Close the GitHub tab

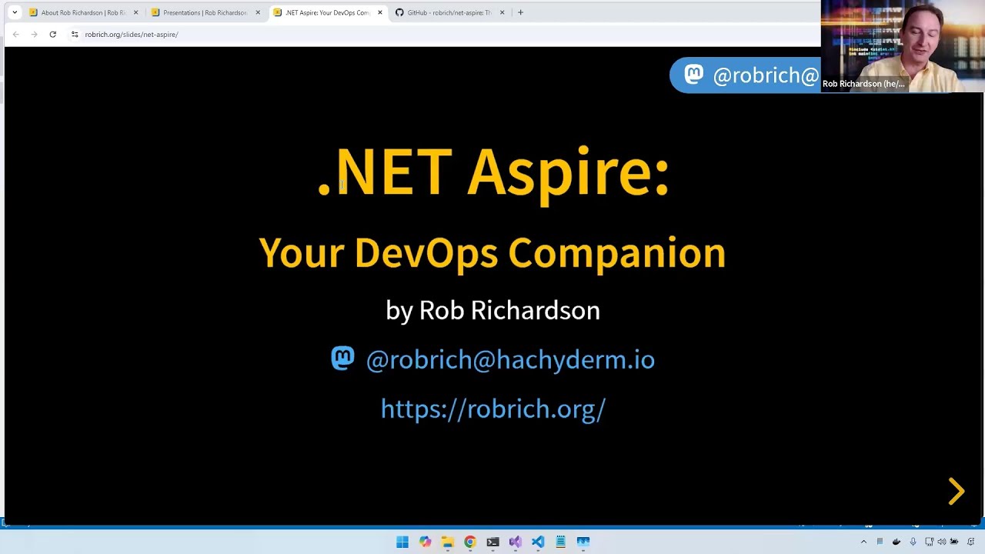[502, 12]
